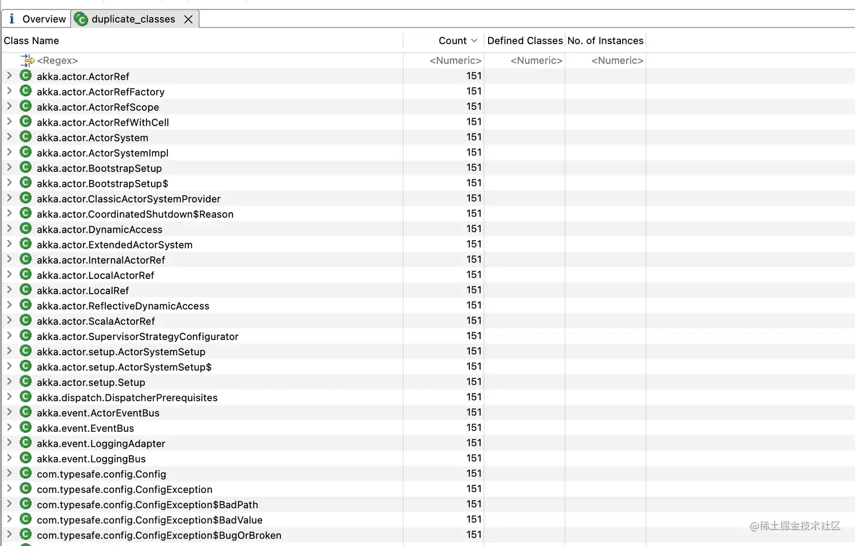This screenshot has width=855, height=546.
Task: Expand the akka.actor.ActorRefWithCell row
Action: point(9,121)
